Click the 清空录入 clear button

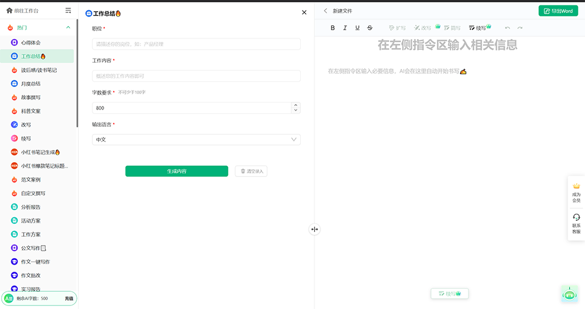tap(252, 171)
